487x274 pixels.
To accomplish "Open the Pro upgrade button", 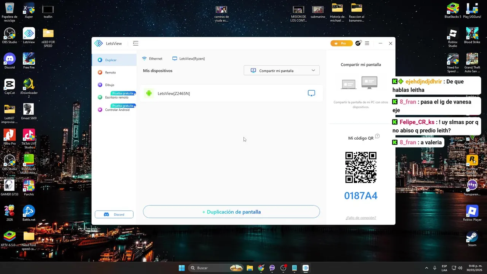I will coord(341,43).
